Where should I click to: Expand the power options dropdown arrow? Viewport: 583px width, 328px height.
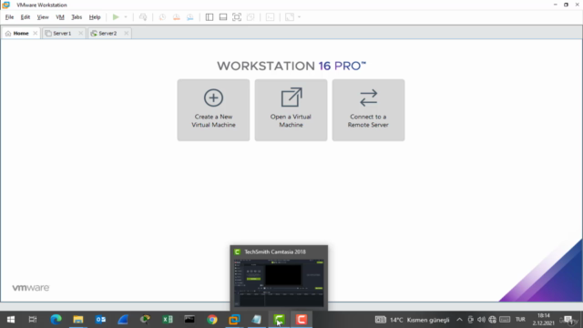(126, 17)
